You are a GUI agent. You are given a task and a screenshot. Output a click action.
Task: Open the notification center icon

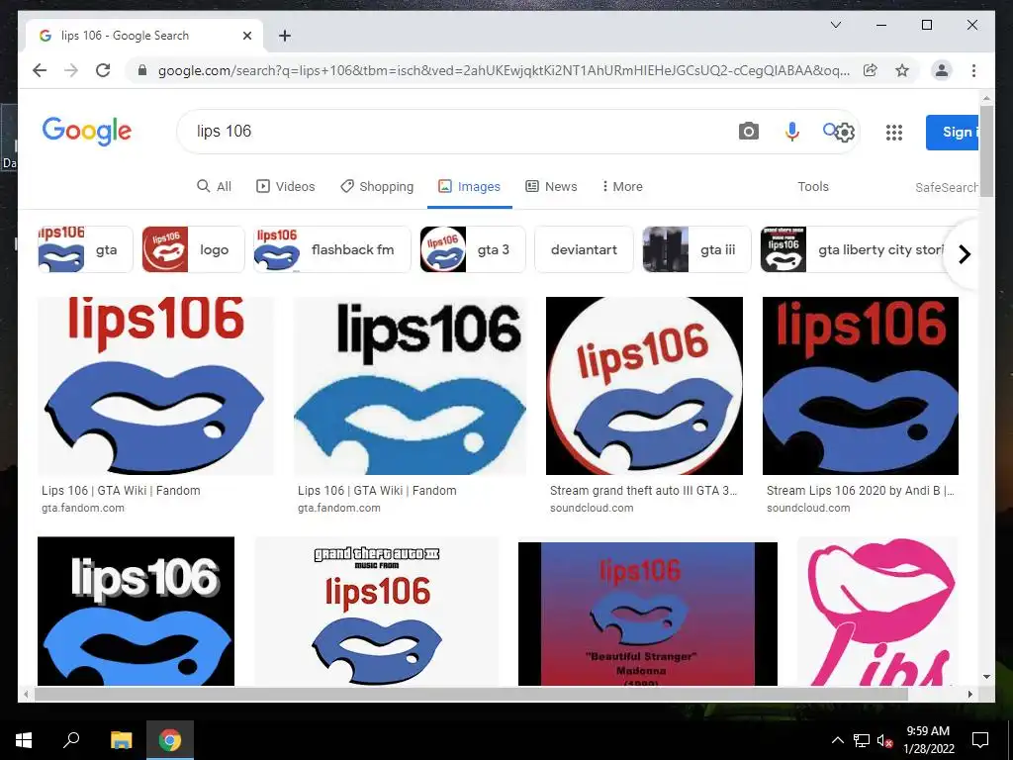[x=980, y=740]
